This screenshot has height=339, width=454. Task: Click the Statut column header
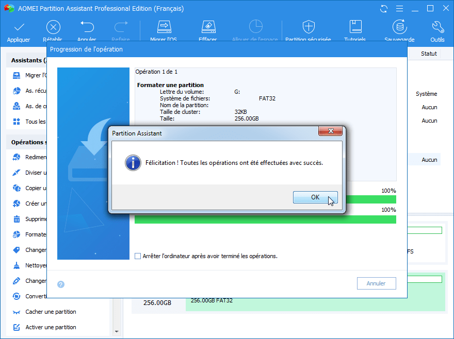(x=429, y=54)
